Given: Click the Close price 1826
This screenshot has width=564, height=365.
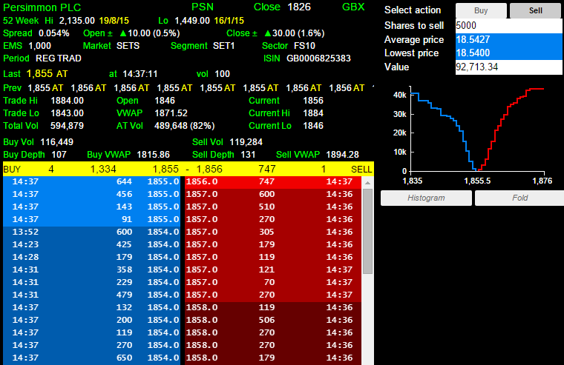Looking at the screenshot, I should pos(299,7).
